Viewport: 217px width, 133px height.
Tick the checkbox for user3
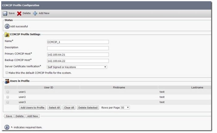8,102
